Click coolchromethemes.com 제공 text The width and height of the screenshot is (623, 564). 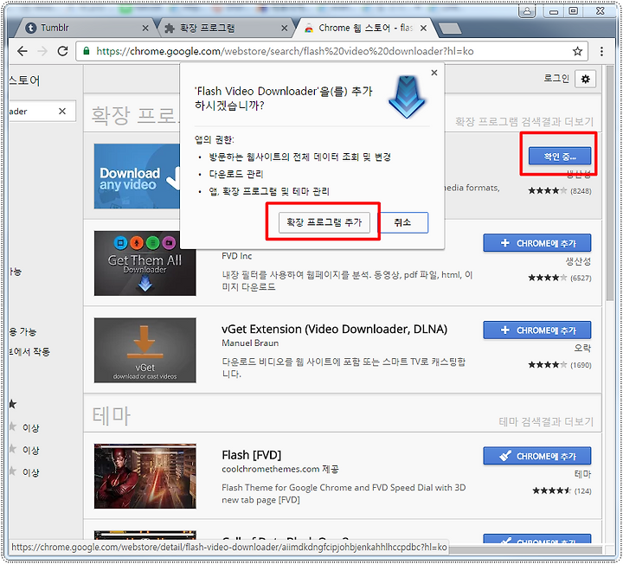pyautogui.click(x=280, y=469)
